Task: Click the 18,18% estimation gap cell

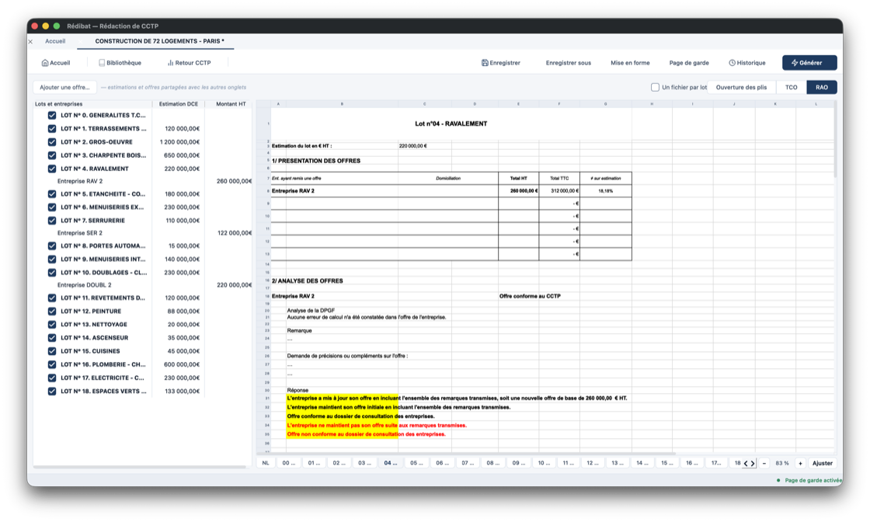Action: click(x=605, y=191)
